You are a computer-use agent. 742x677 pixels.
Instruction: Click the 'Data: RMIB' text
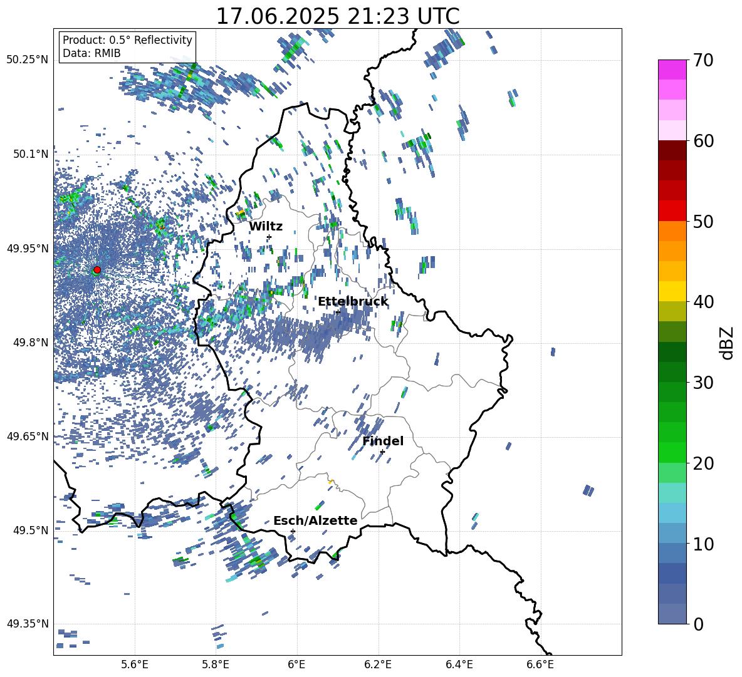tap(91, 53)
